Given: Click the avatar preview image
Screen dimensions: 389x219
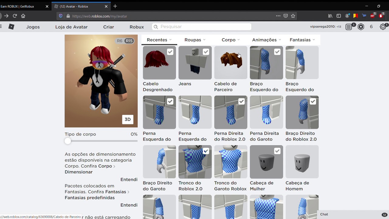Looking at the screenshot, I should tap(101, 81).
